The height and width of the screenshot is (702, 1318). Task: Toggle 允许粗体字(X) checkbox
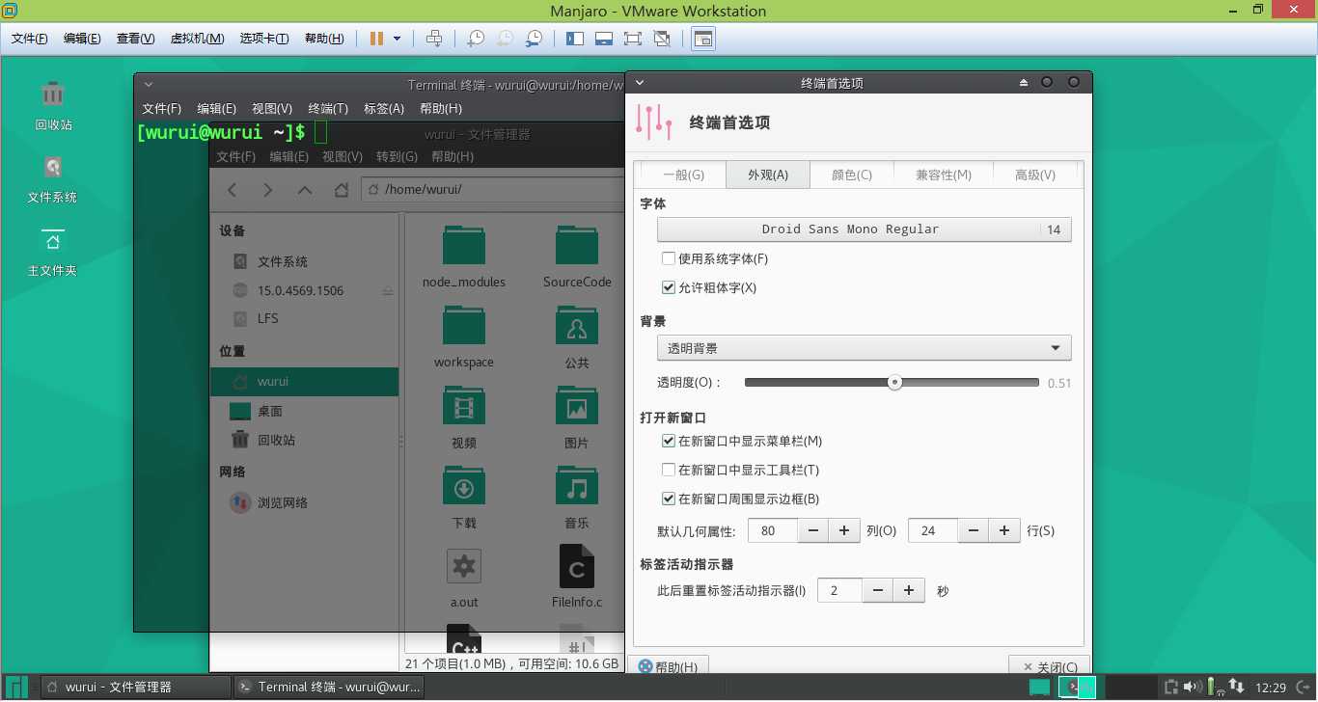(x=669, y=287)
